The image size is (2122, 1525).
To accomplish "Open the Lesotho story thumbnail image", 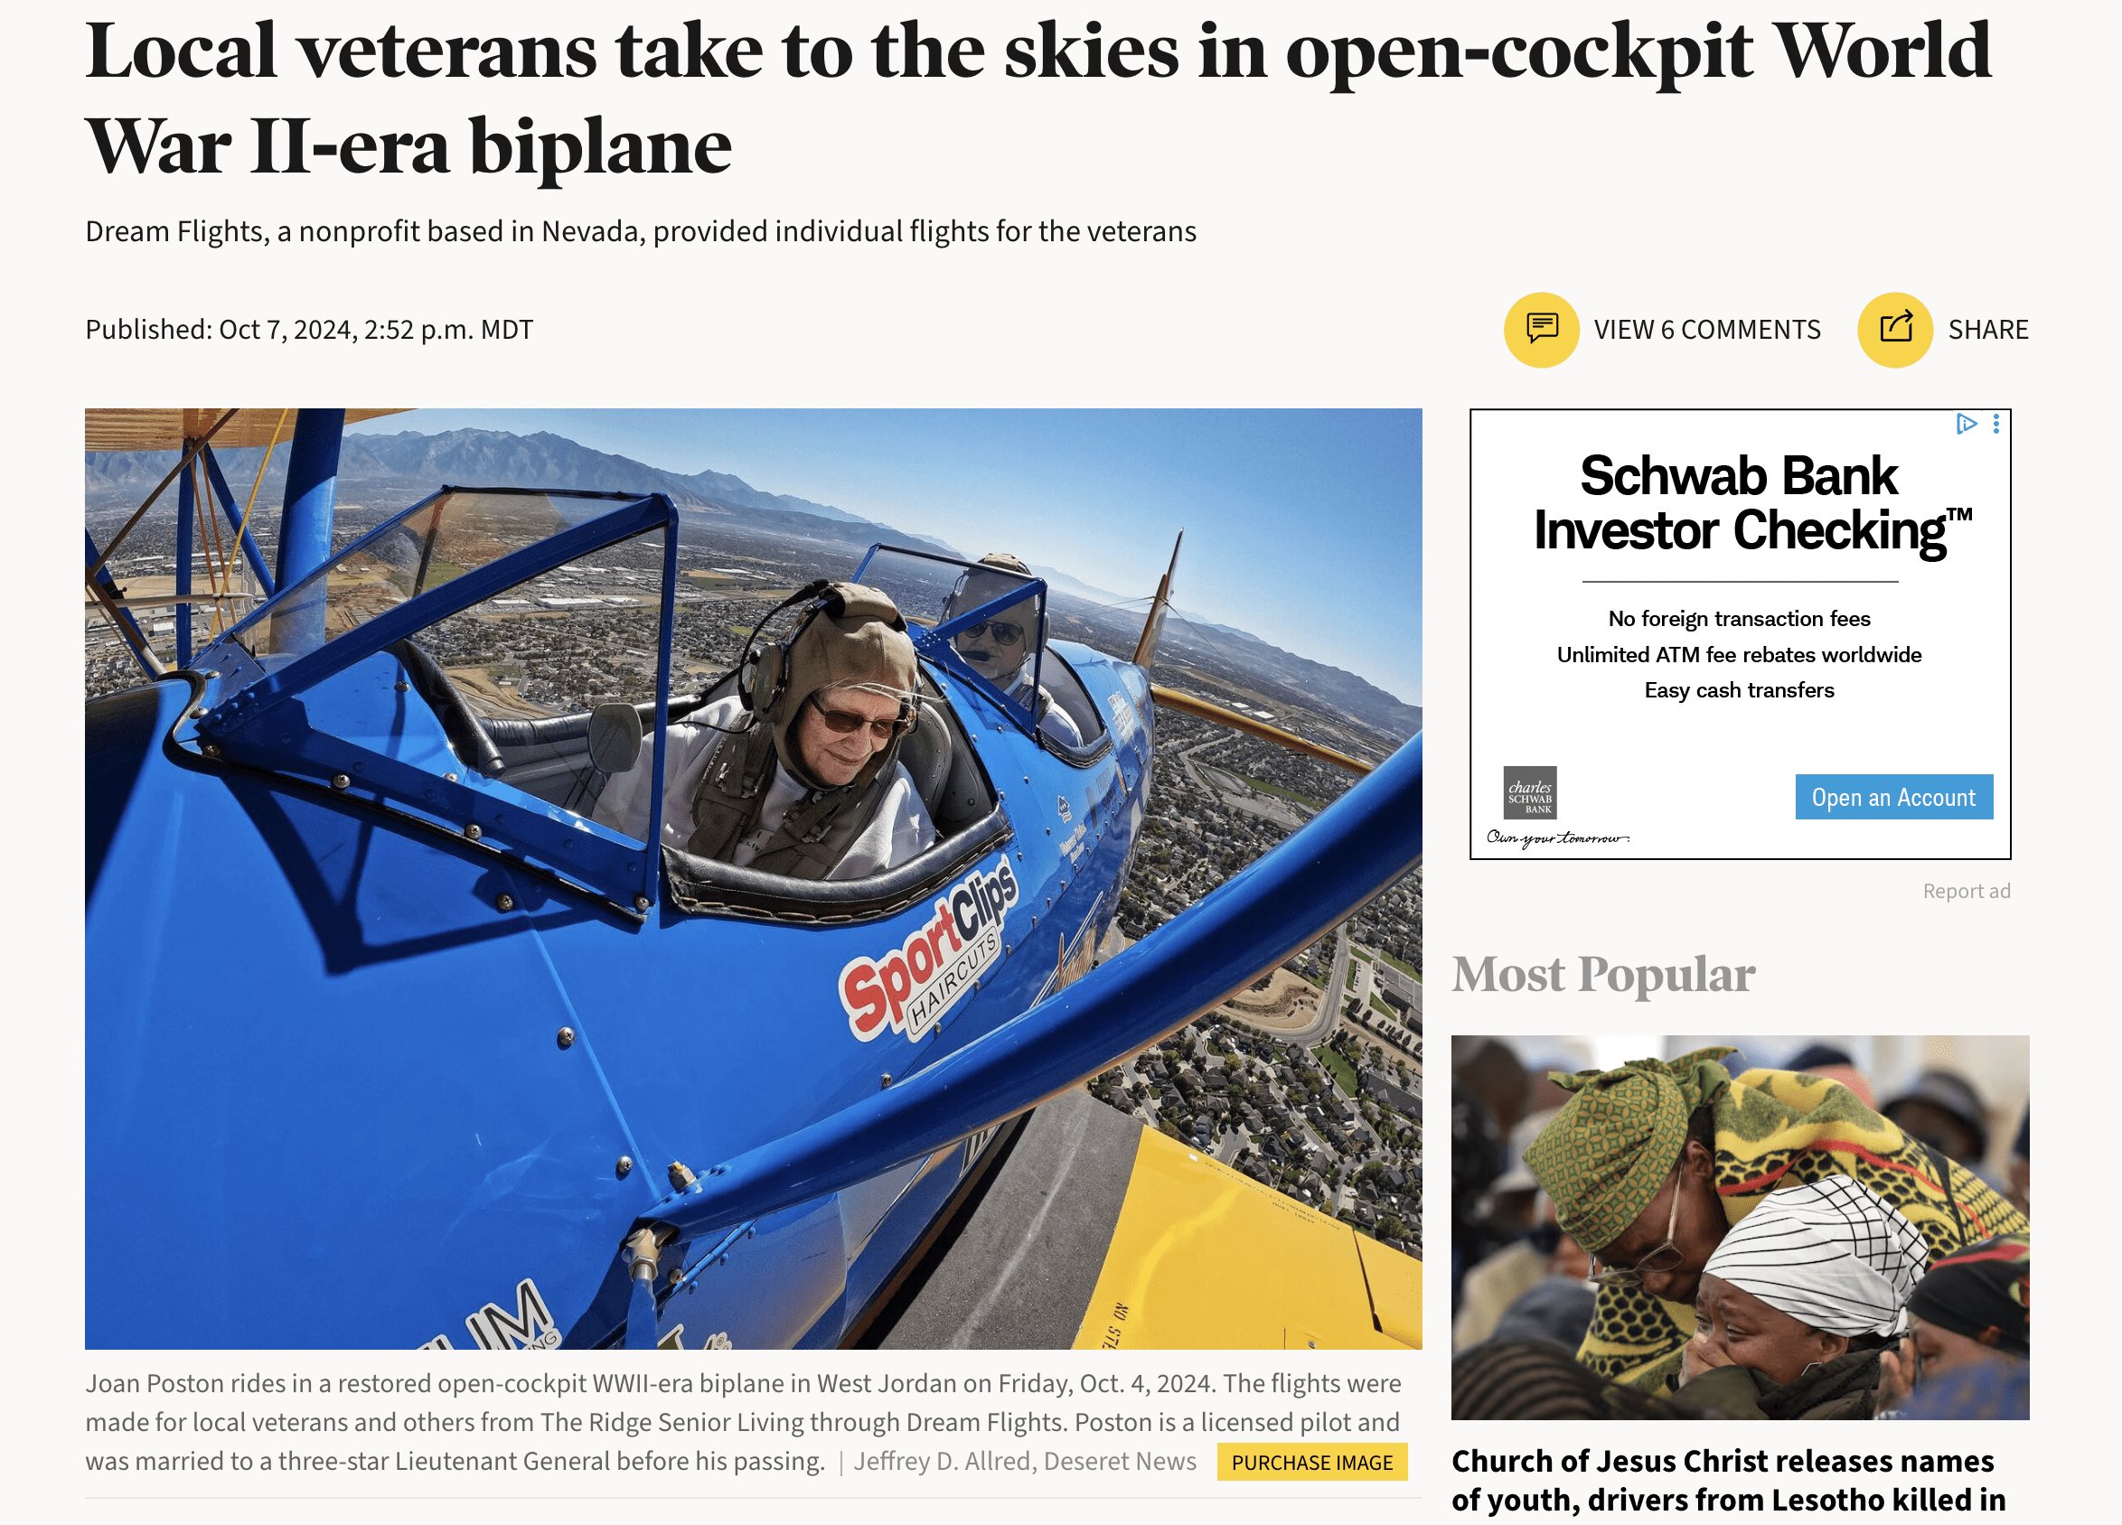I will point(1741,1227).
